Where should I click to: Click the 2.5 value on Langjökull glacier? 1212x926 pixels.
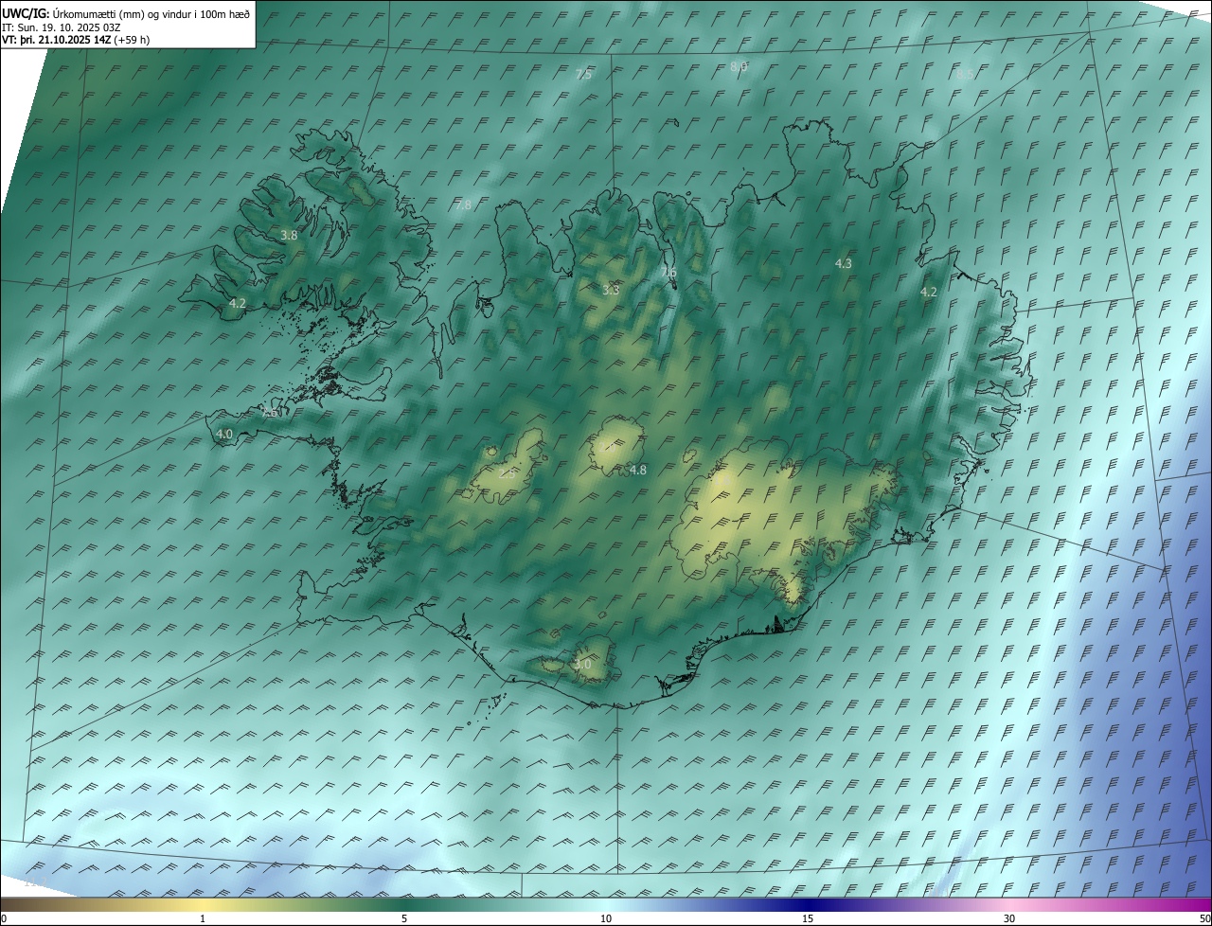(x=507, y=473)
